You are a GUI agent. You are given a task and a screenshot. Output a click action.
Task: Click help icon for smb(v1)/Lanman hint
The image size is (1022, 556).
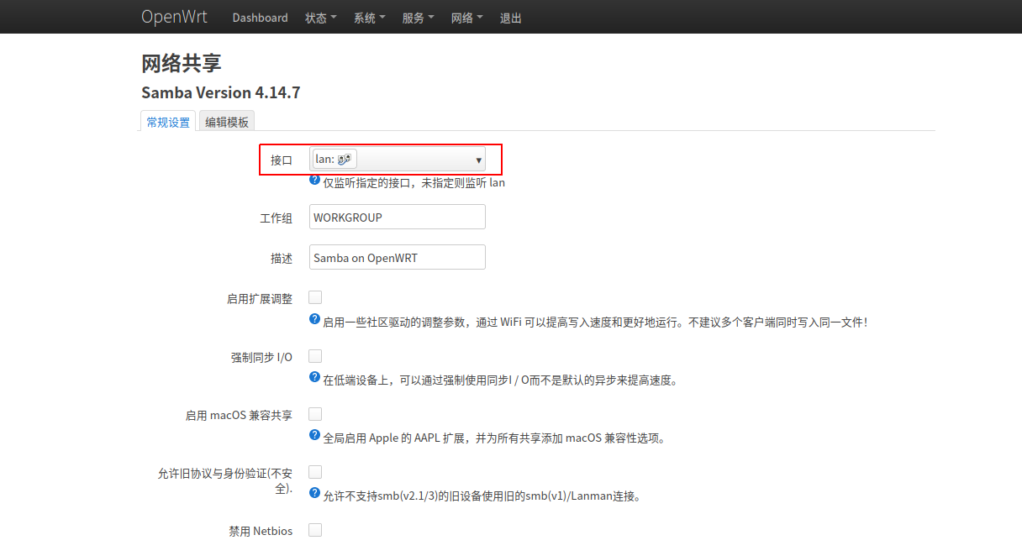315,494
